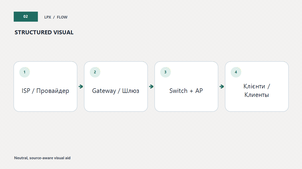Select the Switch + AP text
The height and width of the screenshot is (169, 302).
coord(186,91)
